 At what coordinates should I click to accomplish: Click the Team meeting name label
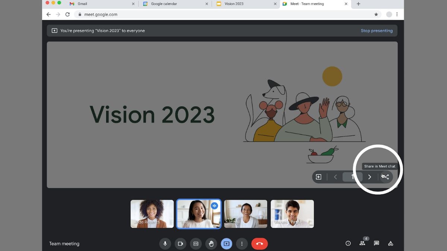[x=64, y=244]
